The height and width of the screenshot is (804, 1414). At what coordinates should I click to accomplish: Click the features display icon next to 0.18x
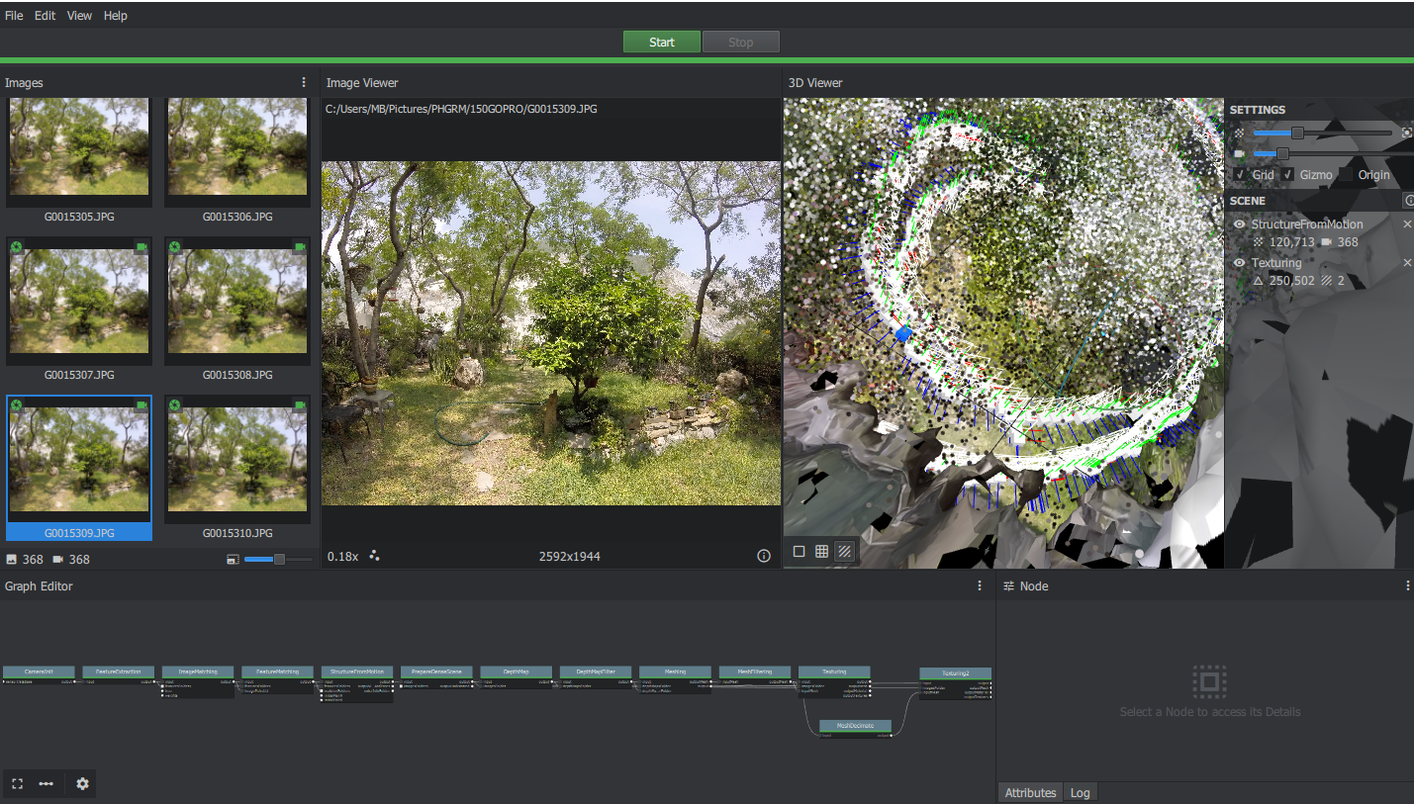[374, 556]
